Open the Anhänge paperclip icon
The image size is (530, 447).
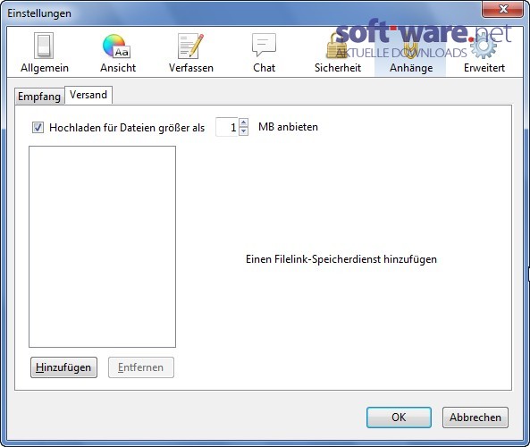tap(410, 46)
